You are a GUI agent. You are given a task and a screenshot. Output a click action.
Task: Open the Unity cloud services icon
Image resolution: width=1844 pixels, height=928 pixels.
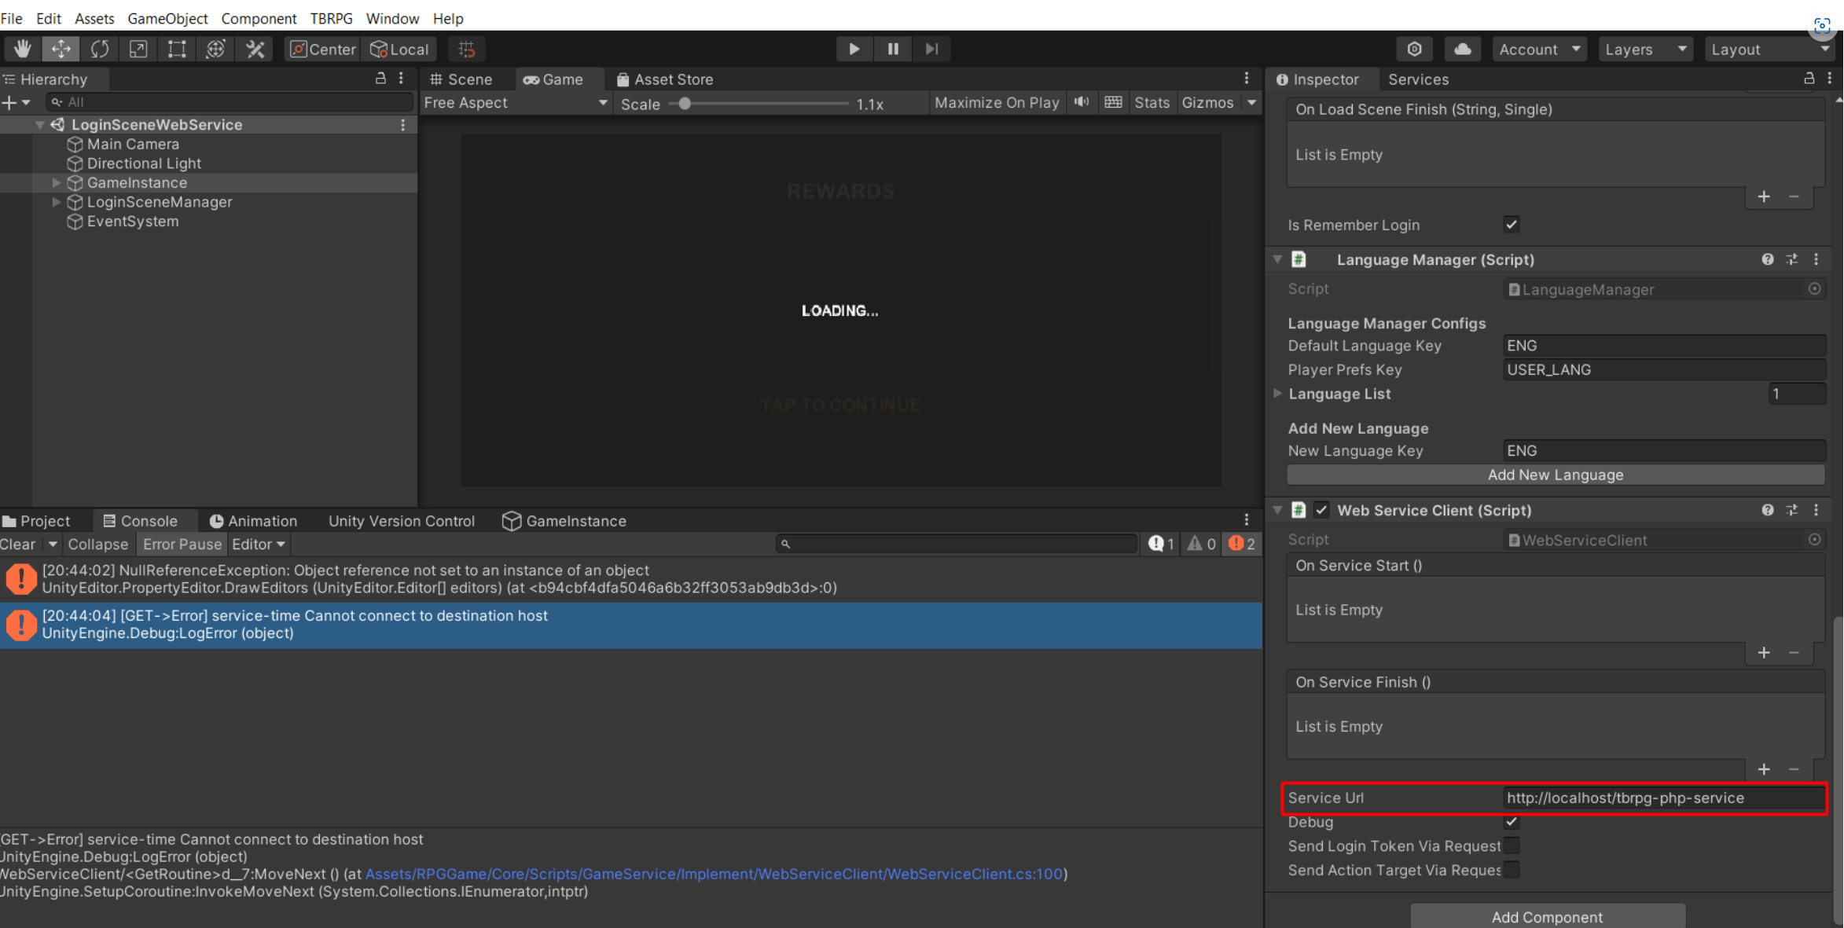tap(1462, 49)
